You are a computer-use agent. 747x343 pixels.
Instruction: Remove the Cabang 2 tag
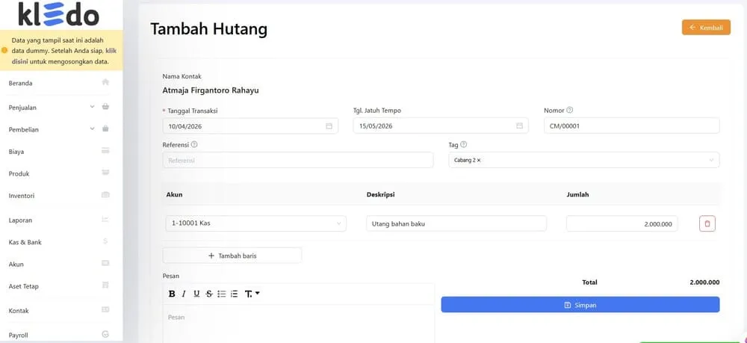tap(479, 161)
